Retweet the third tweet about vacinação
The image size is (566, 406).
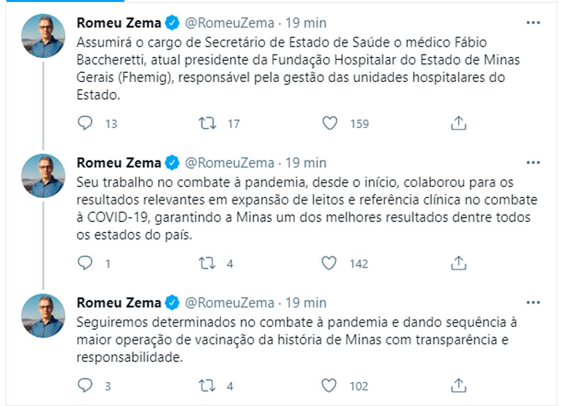click(x=207, y=386)
